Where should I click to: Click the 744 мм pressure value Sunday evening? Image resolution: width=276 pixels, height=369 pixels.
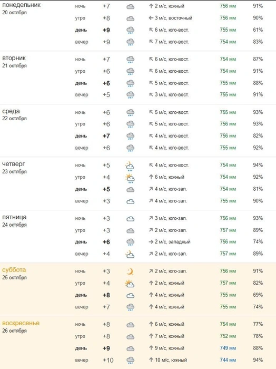point(228,360)
